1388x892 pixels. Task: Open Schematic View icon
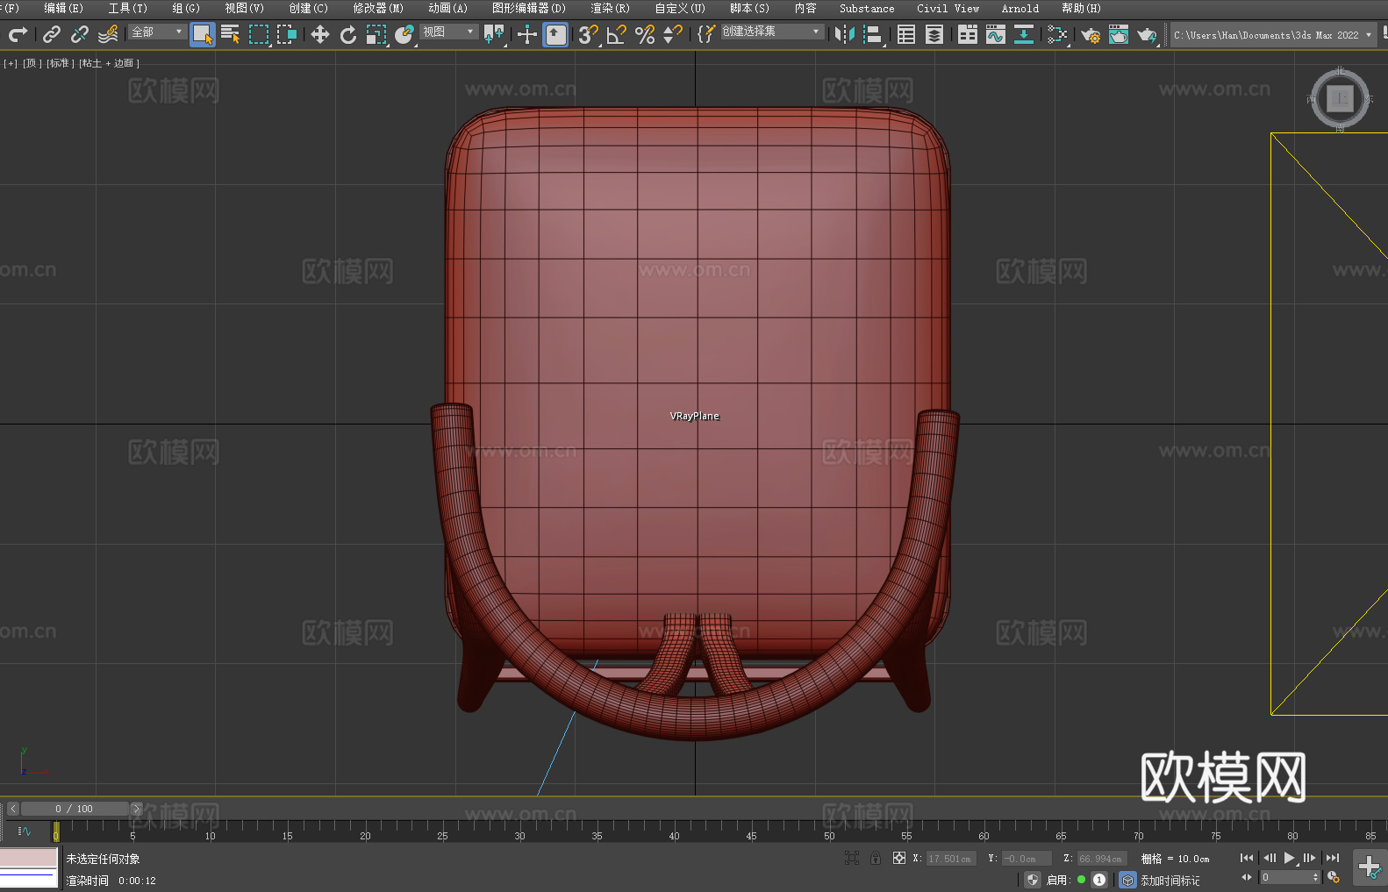point(1024,34)
